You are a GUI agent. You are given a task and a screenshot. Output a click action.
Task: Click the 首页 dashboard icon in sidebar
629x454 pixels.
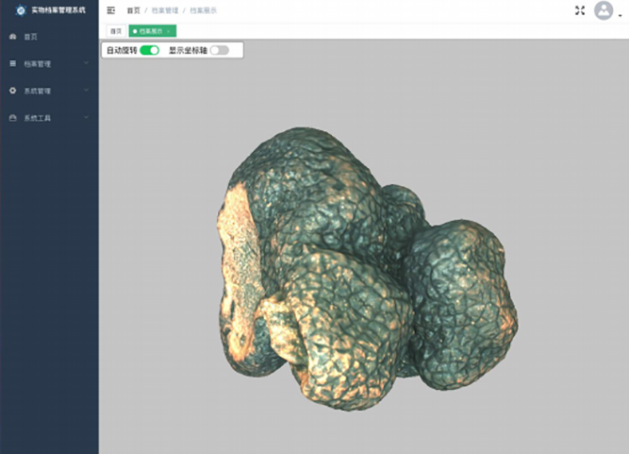pyautogui.click(x=12, y=36)
